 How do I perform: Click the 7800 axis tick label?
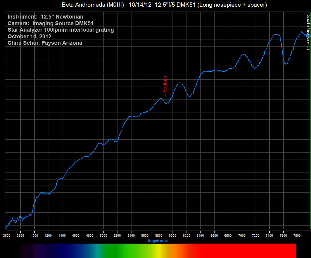(297, 235)
